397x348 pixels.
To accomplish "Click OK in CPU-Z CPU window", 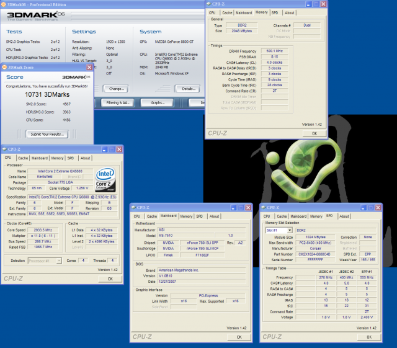I will [110, 279].
